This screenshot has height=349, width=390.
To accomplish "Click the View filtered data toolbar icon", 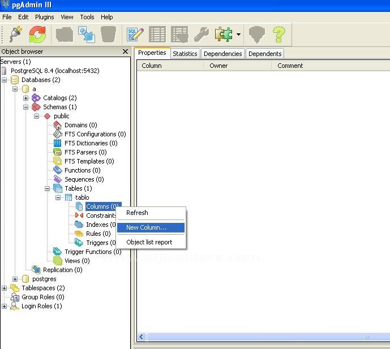I will click(x=179, y=35).
